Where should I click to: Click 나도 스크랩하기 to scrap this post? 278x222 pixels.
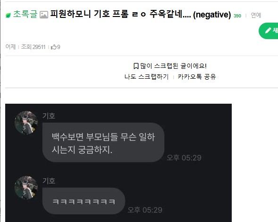pos(146,77)
